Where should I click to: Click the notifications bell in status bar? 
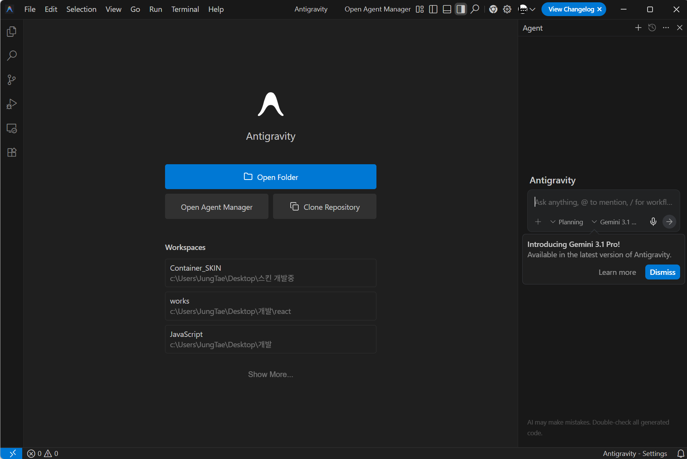point(680,453)
